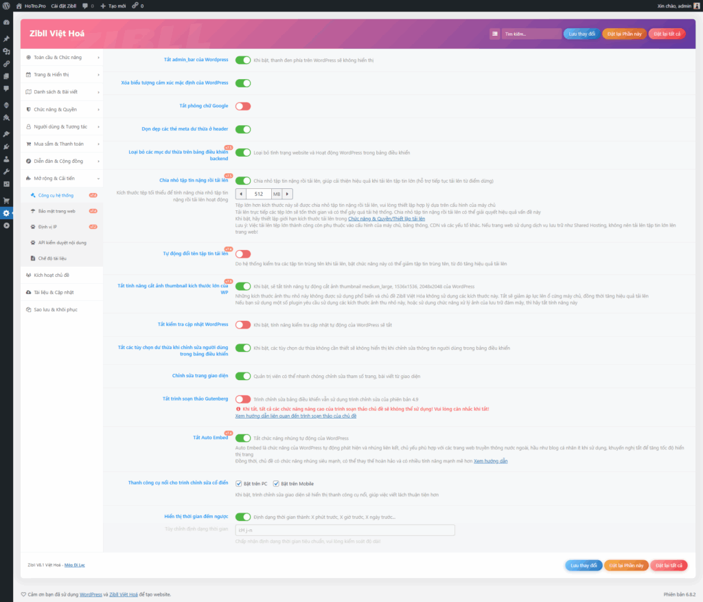Click the active gear settings sidebar icon
The width and height of the screenshot is (703, 602).
[x=6, y=213]
